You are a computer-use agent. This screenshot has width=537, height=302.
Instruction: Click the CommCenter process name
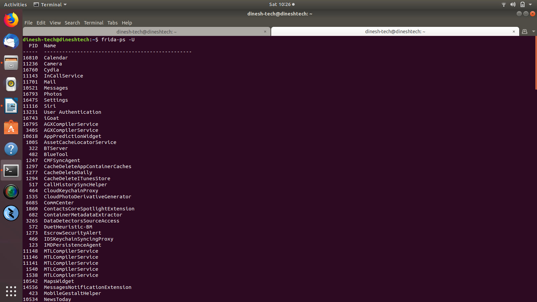tap(59, 203)
